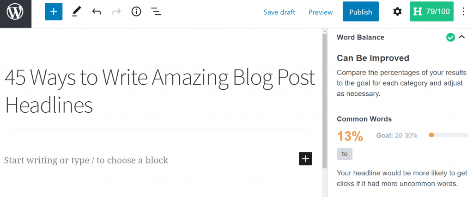This screenshot has height=197, width=473.
Task: Click the Save draft link
Action: (279, 12)
